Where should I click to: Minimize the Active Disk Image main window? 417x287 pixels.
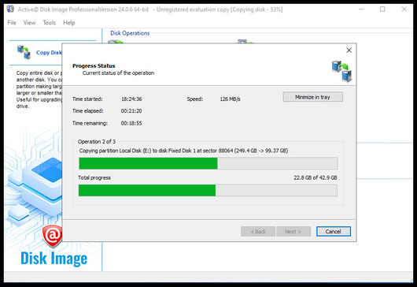[x=361, y=9]
